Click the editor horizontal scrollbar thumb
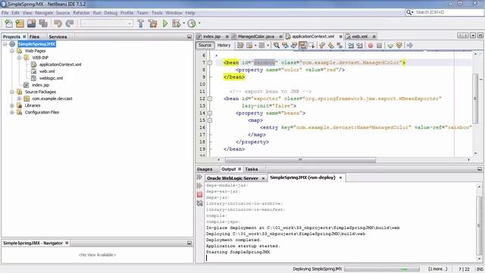This screenshot has width=485, height=273. pos(300,160)
